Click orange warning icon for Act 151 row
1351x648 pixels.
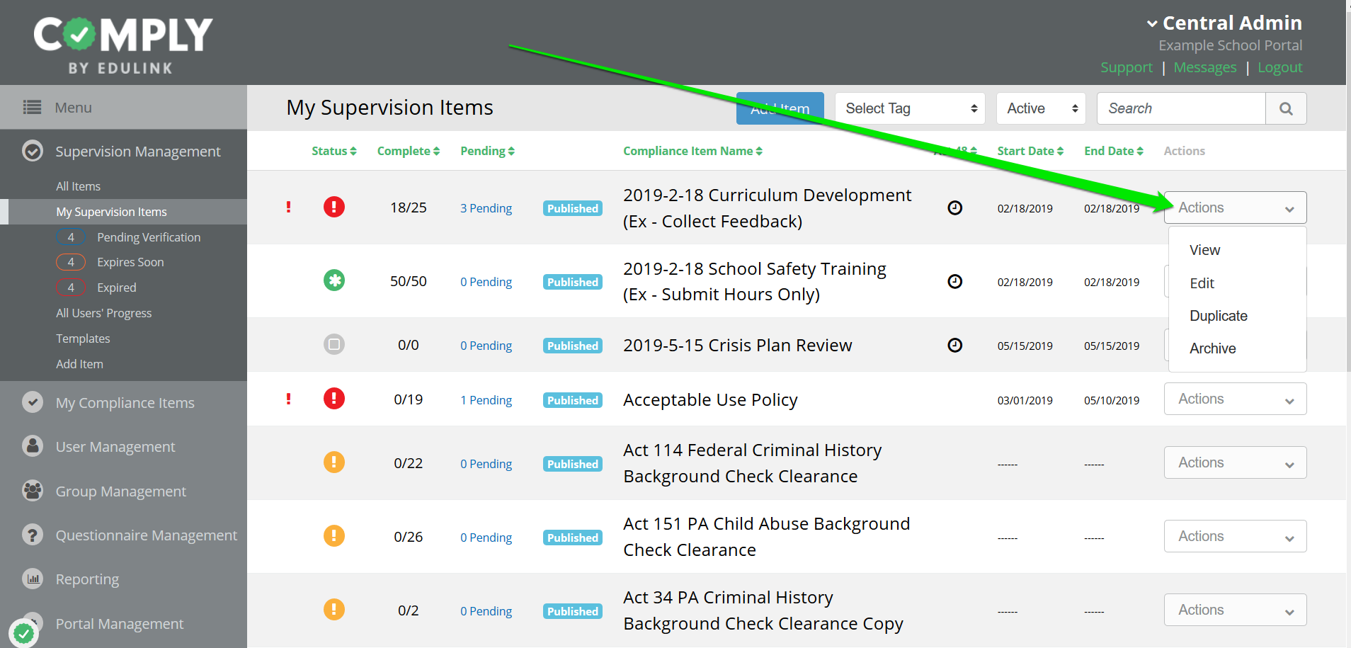(x=334, y=535)
